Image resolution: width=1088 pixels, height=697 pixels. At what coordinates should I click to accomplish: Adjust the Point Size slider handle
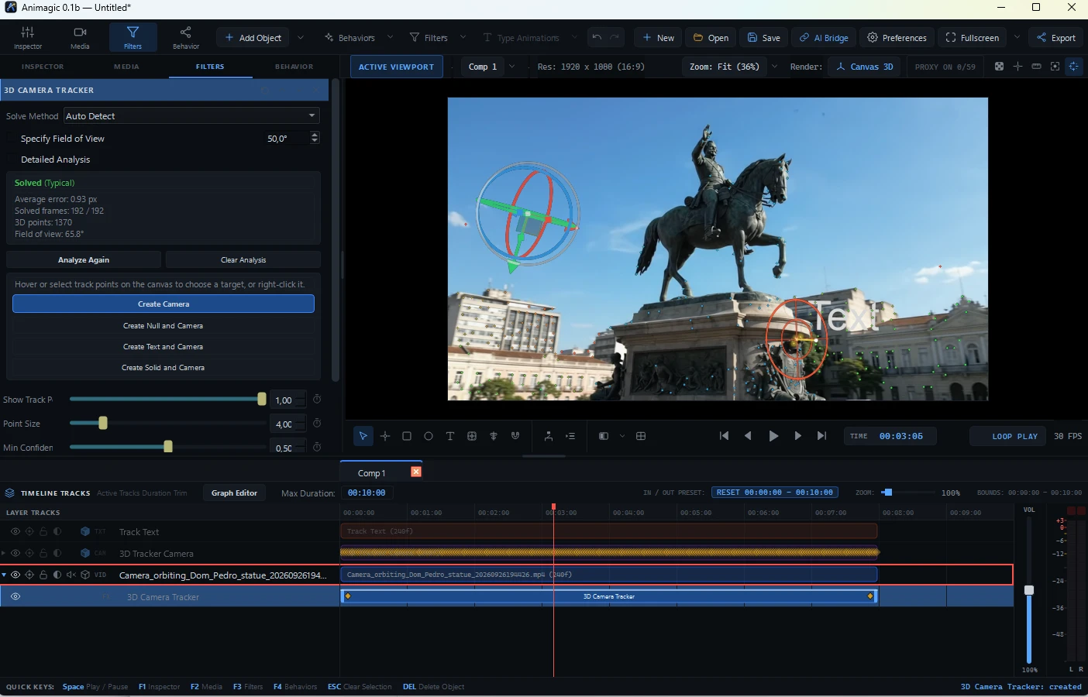(x=103, y=423)
